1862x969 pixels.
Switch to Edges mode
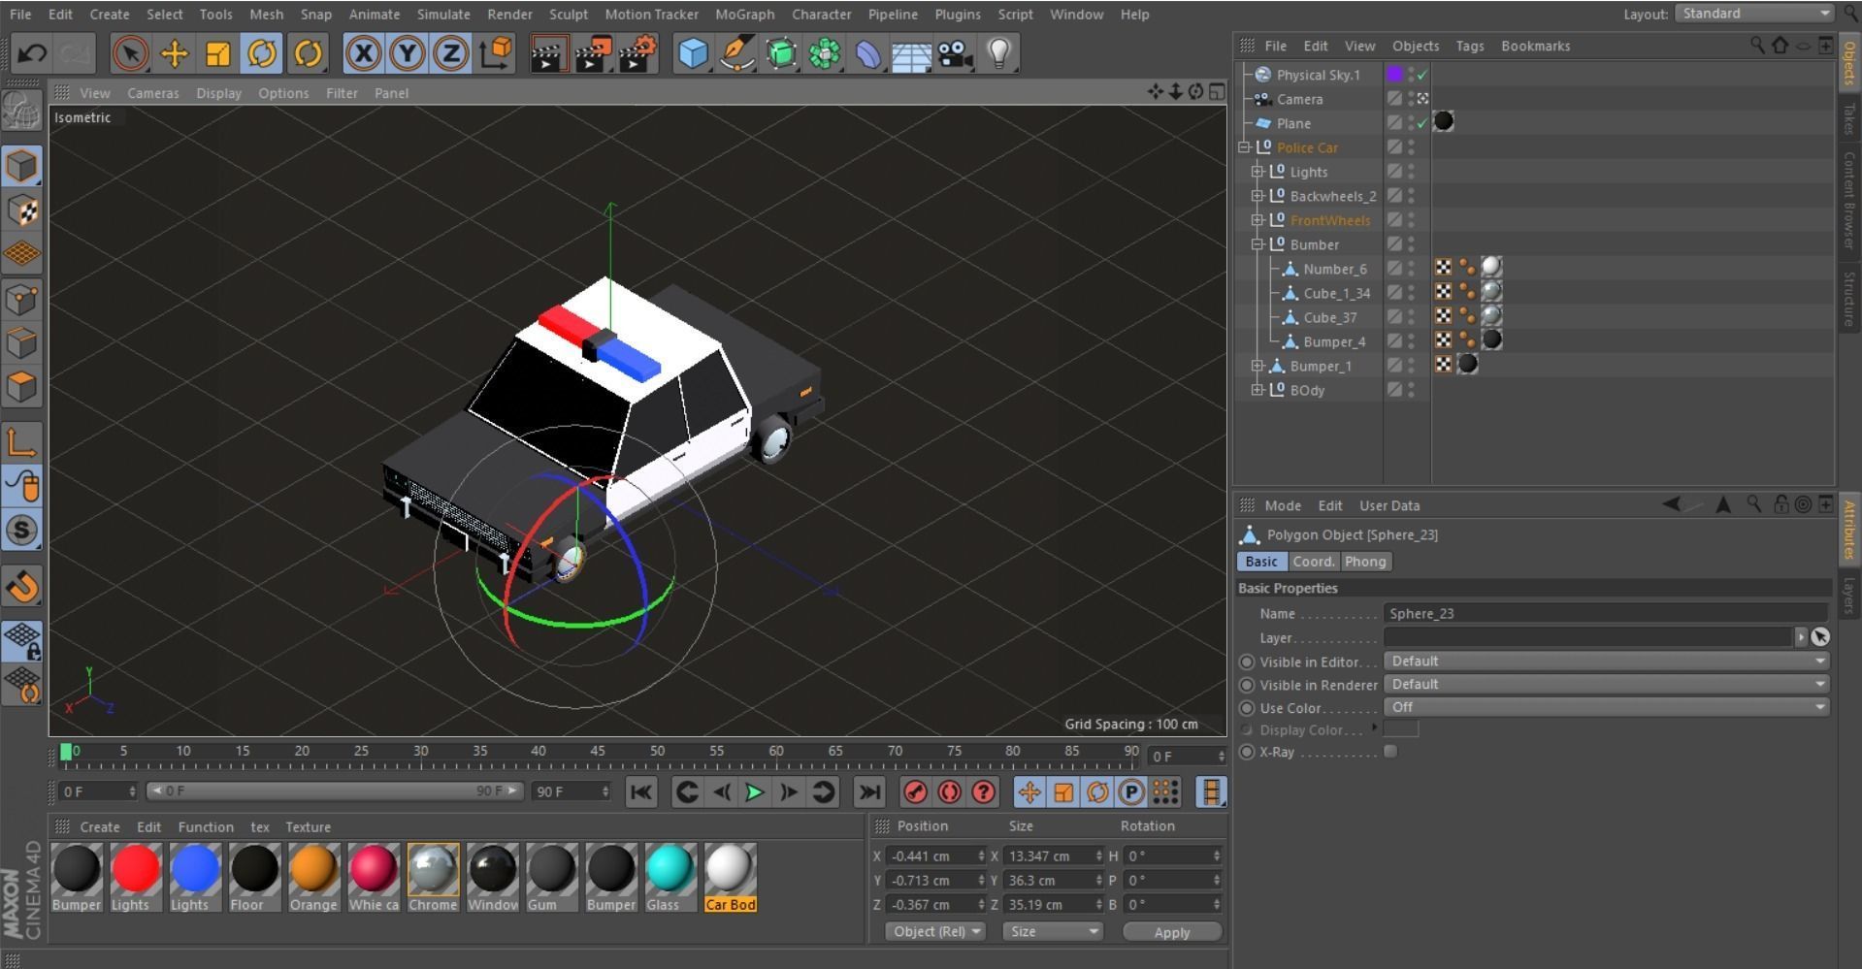tap(22, 343)
